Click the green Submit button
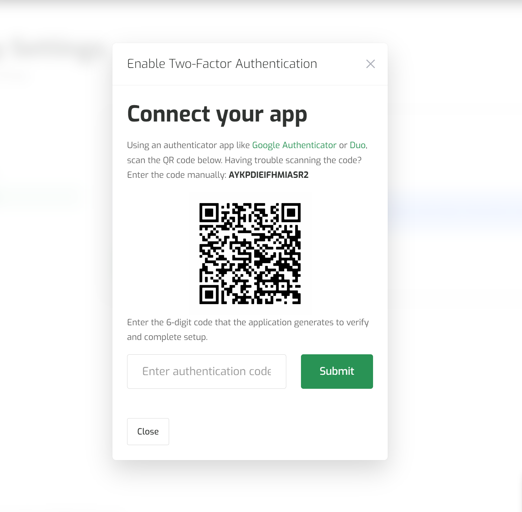Image resolution: width=522 pixels, height=512 pixels. (337, 371)
